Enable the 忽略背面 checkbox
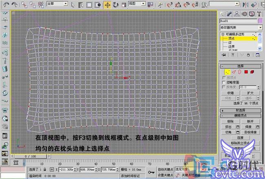 coord(224,82)
